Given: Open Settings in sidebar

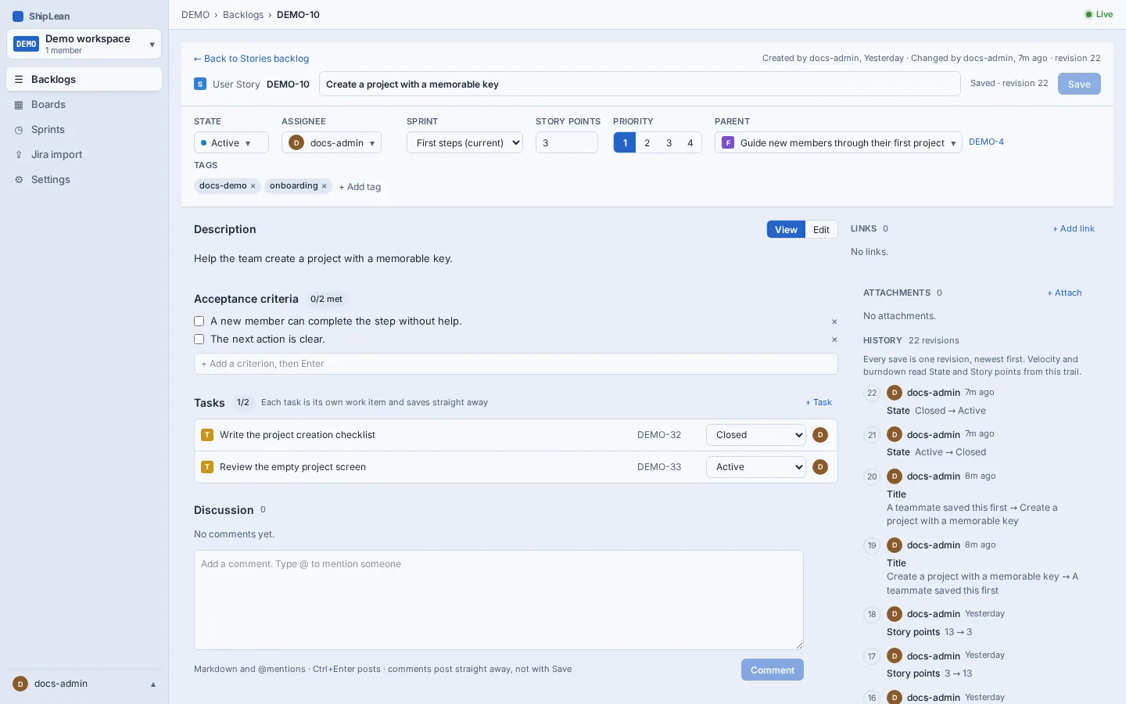Looking at the screenshot, I should pyautogui.click(x=84, y=180).
